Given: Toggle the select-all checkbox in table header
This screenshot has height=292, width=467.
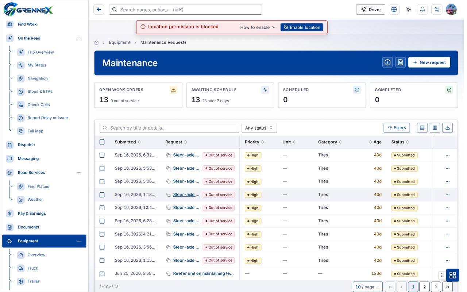Looking at the screenshot, I should click(102, 142).
